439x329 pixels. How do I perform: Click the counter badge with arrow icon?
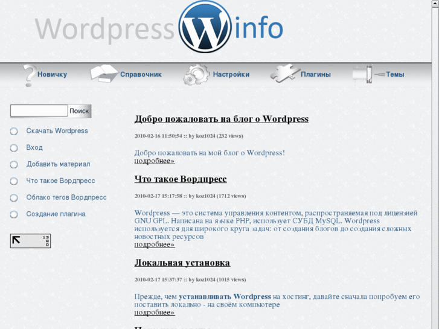(30, 241)
